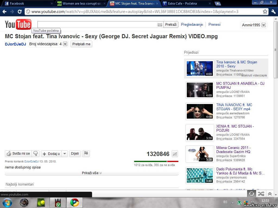This screenshot has width=278, height=208.
Task: Close the Extra Cafe tab
Action: (210, 3)
